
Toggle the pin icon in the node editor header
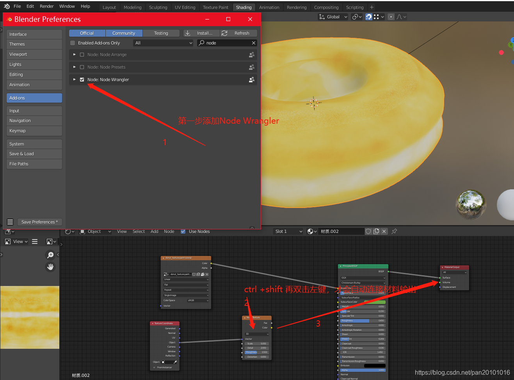394,231
